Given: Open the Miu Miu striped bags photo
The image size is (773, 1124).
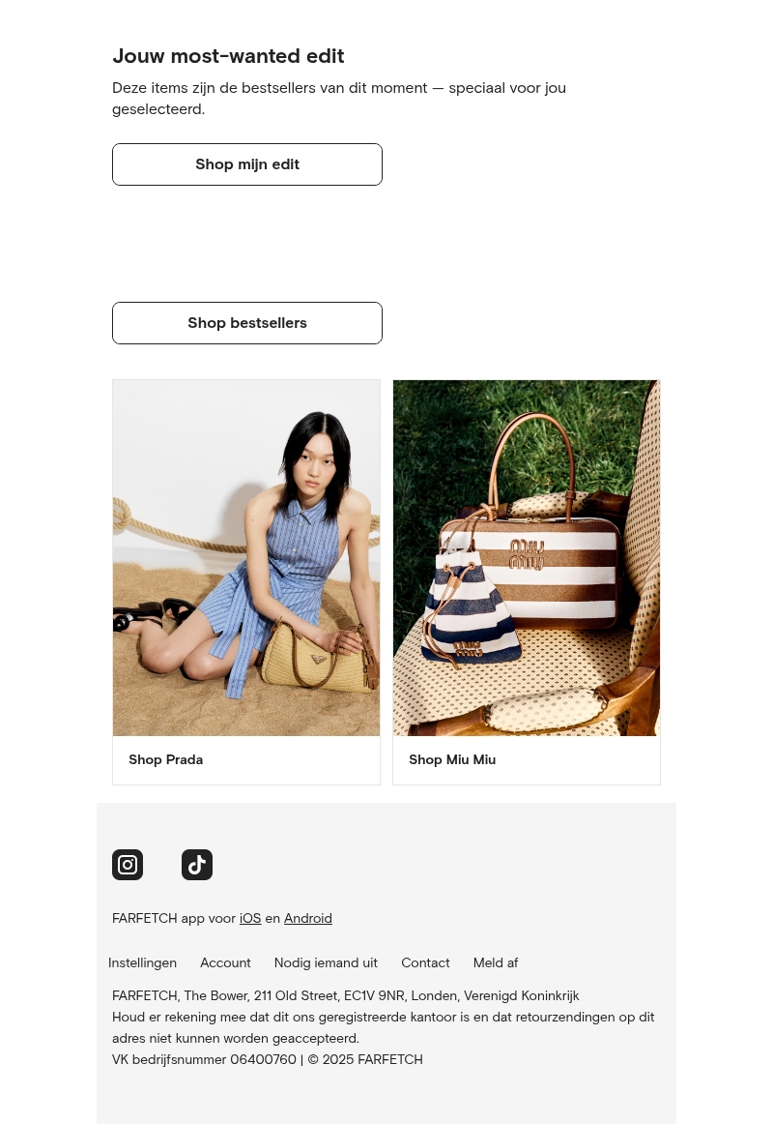Looking at the screenshot, I should pyautogui.click(x=527, y=558).
